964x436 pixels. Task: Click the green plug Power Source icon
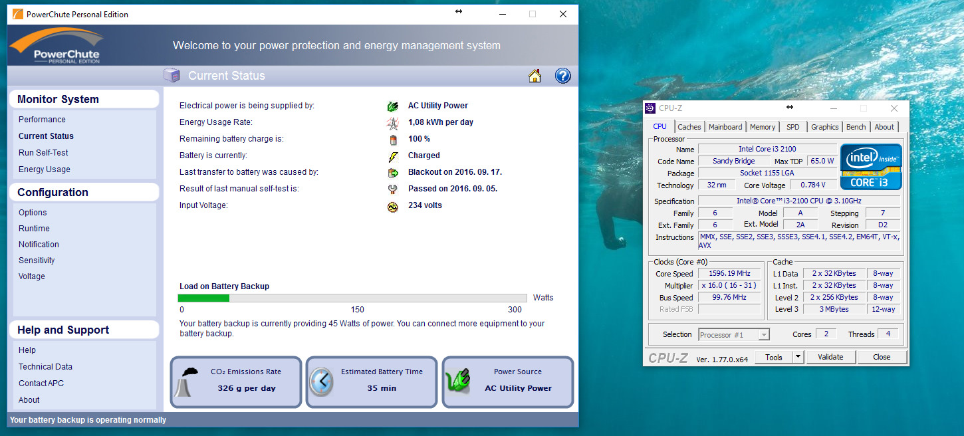[458, 382]
